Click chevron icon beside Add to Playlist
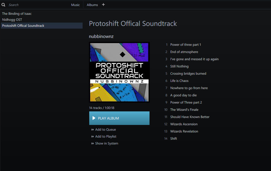The image size is (271, 171). tap(92, 137)
